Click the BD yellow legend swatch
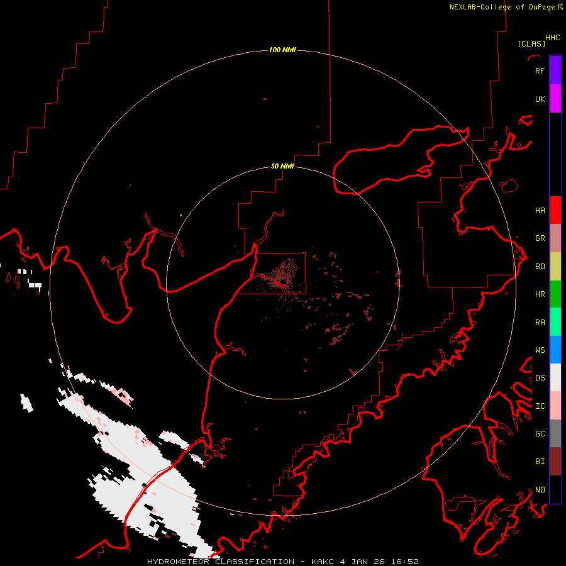Screen dimensions: 566x566 click(555, 266)
